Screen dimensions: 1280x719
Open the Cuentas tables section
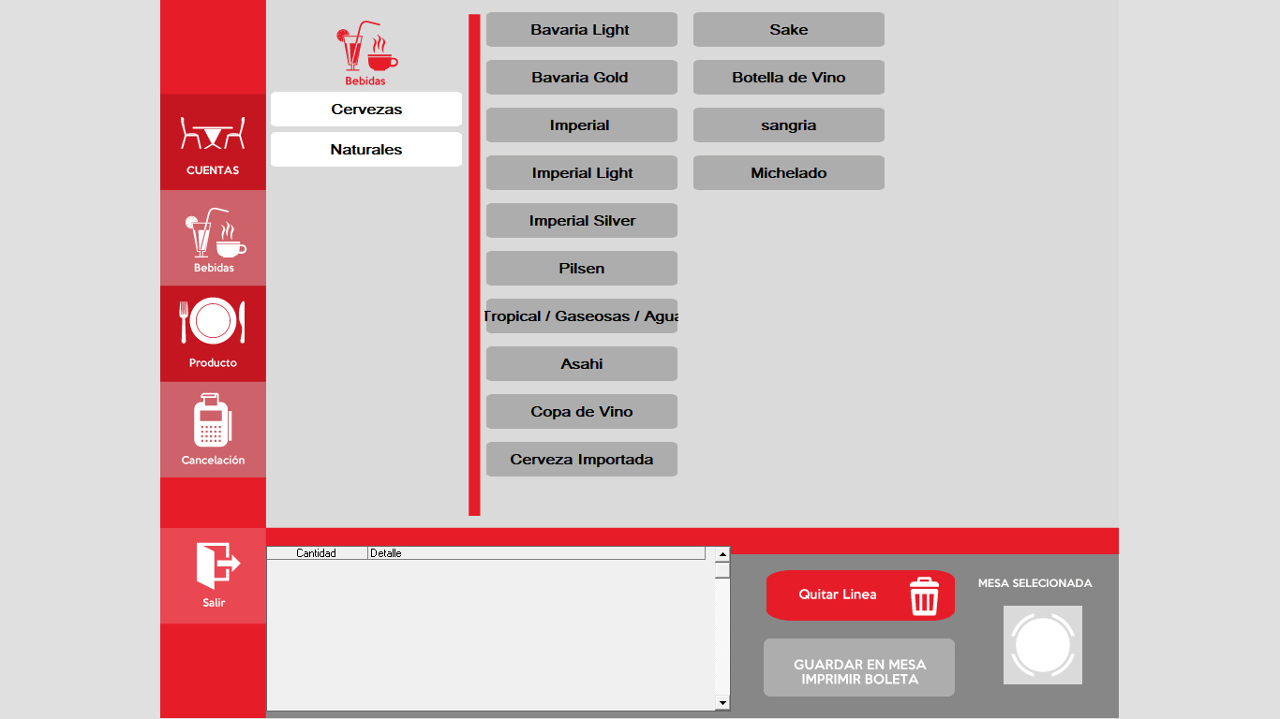tap(213, 140)
